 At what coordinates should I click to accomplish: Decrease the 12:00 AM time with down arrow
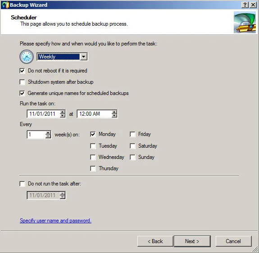coord(114,116)
